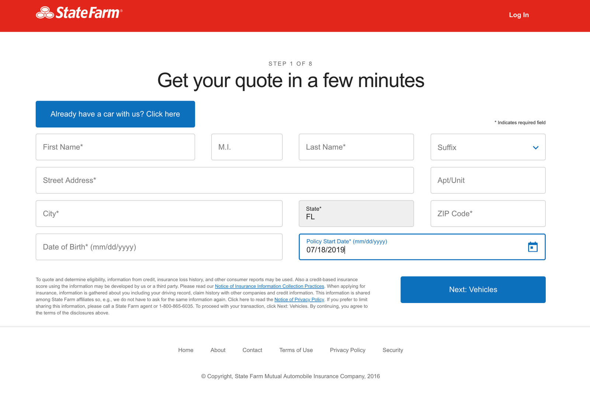View the Terms of Use
Screen dimensions: 590x401
coord(296,350)
